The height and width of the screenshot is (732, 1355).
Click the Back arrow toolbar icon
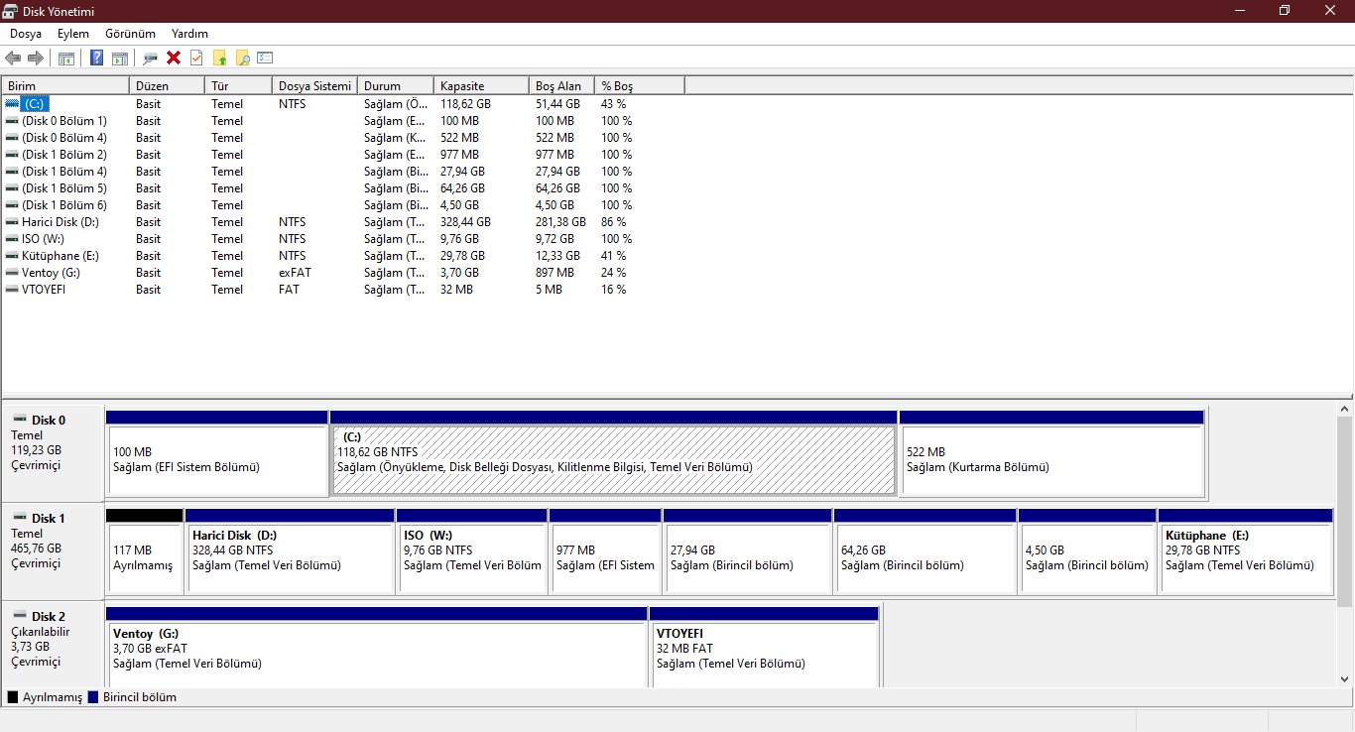[13, 58]
